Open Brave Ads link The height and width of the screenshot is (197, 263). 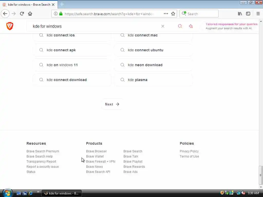point(130,172)
